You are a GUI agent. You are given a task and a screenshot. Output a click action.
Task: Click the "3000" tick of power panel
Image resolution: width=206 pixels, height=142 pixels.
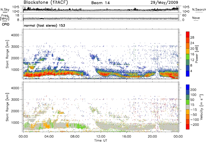tap(15, 47)
